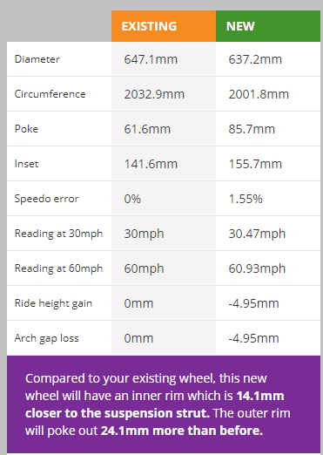Select the Speedo error row label
The height and width of the screenshot is (455, 323).
[46, 199]
